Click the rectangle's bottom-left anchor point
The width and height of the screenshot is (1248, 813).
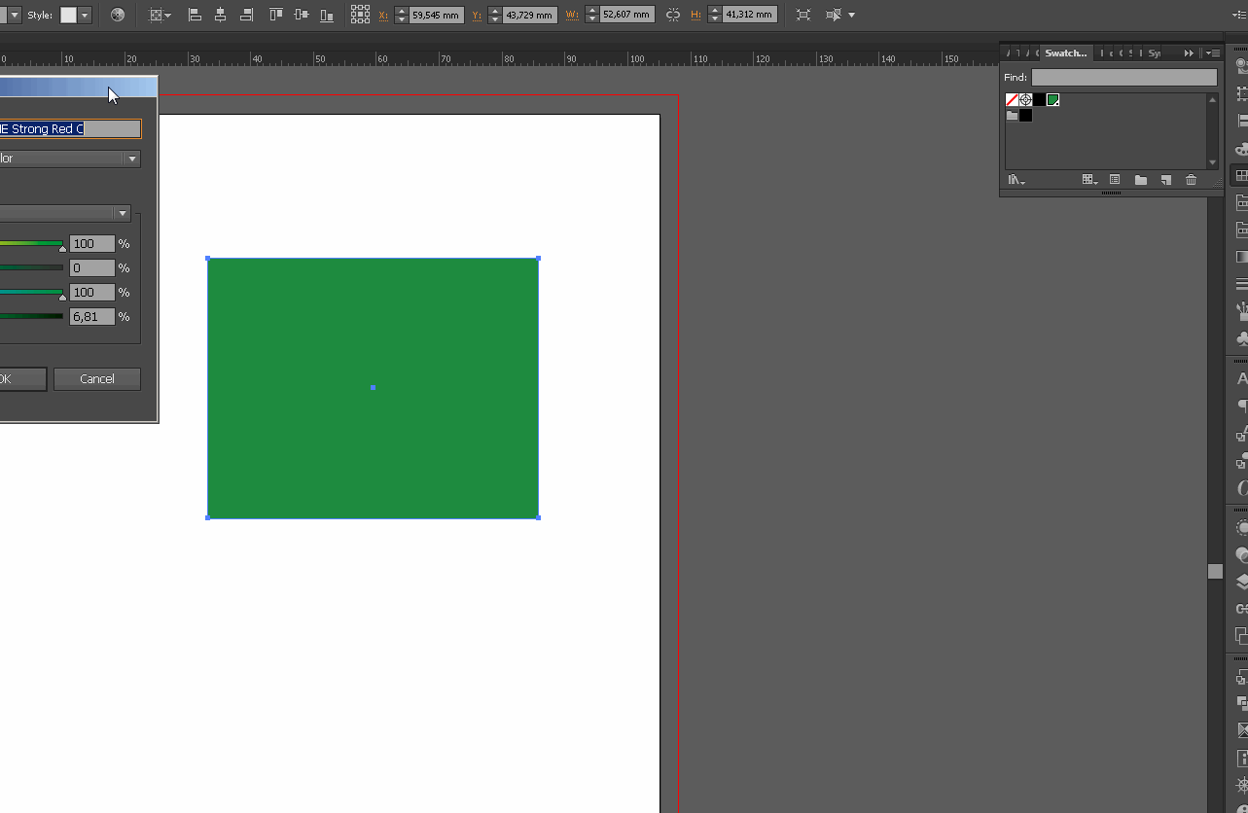tap(208, 517)
